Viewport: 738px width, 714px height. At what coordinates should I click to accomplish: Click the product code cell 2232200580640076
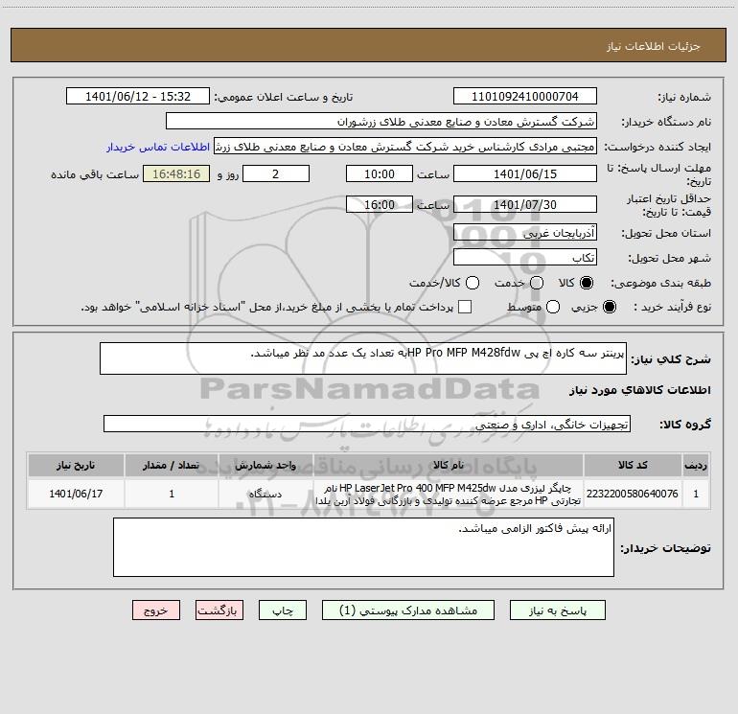pyautogui.click(x=633, y=494)
